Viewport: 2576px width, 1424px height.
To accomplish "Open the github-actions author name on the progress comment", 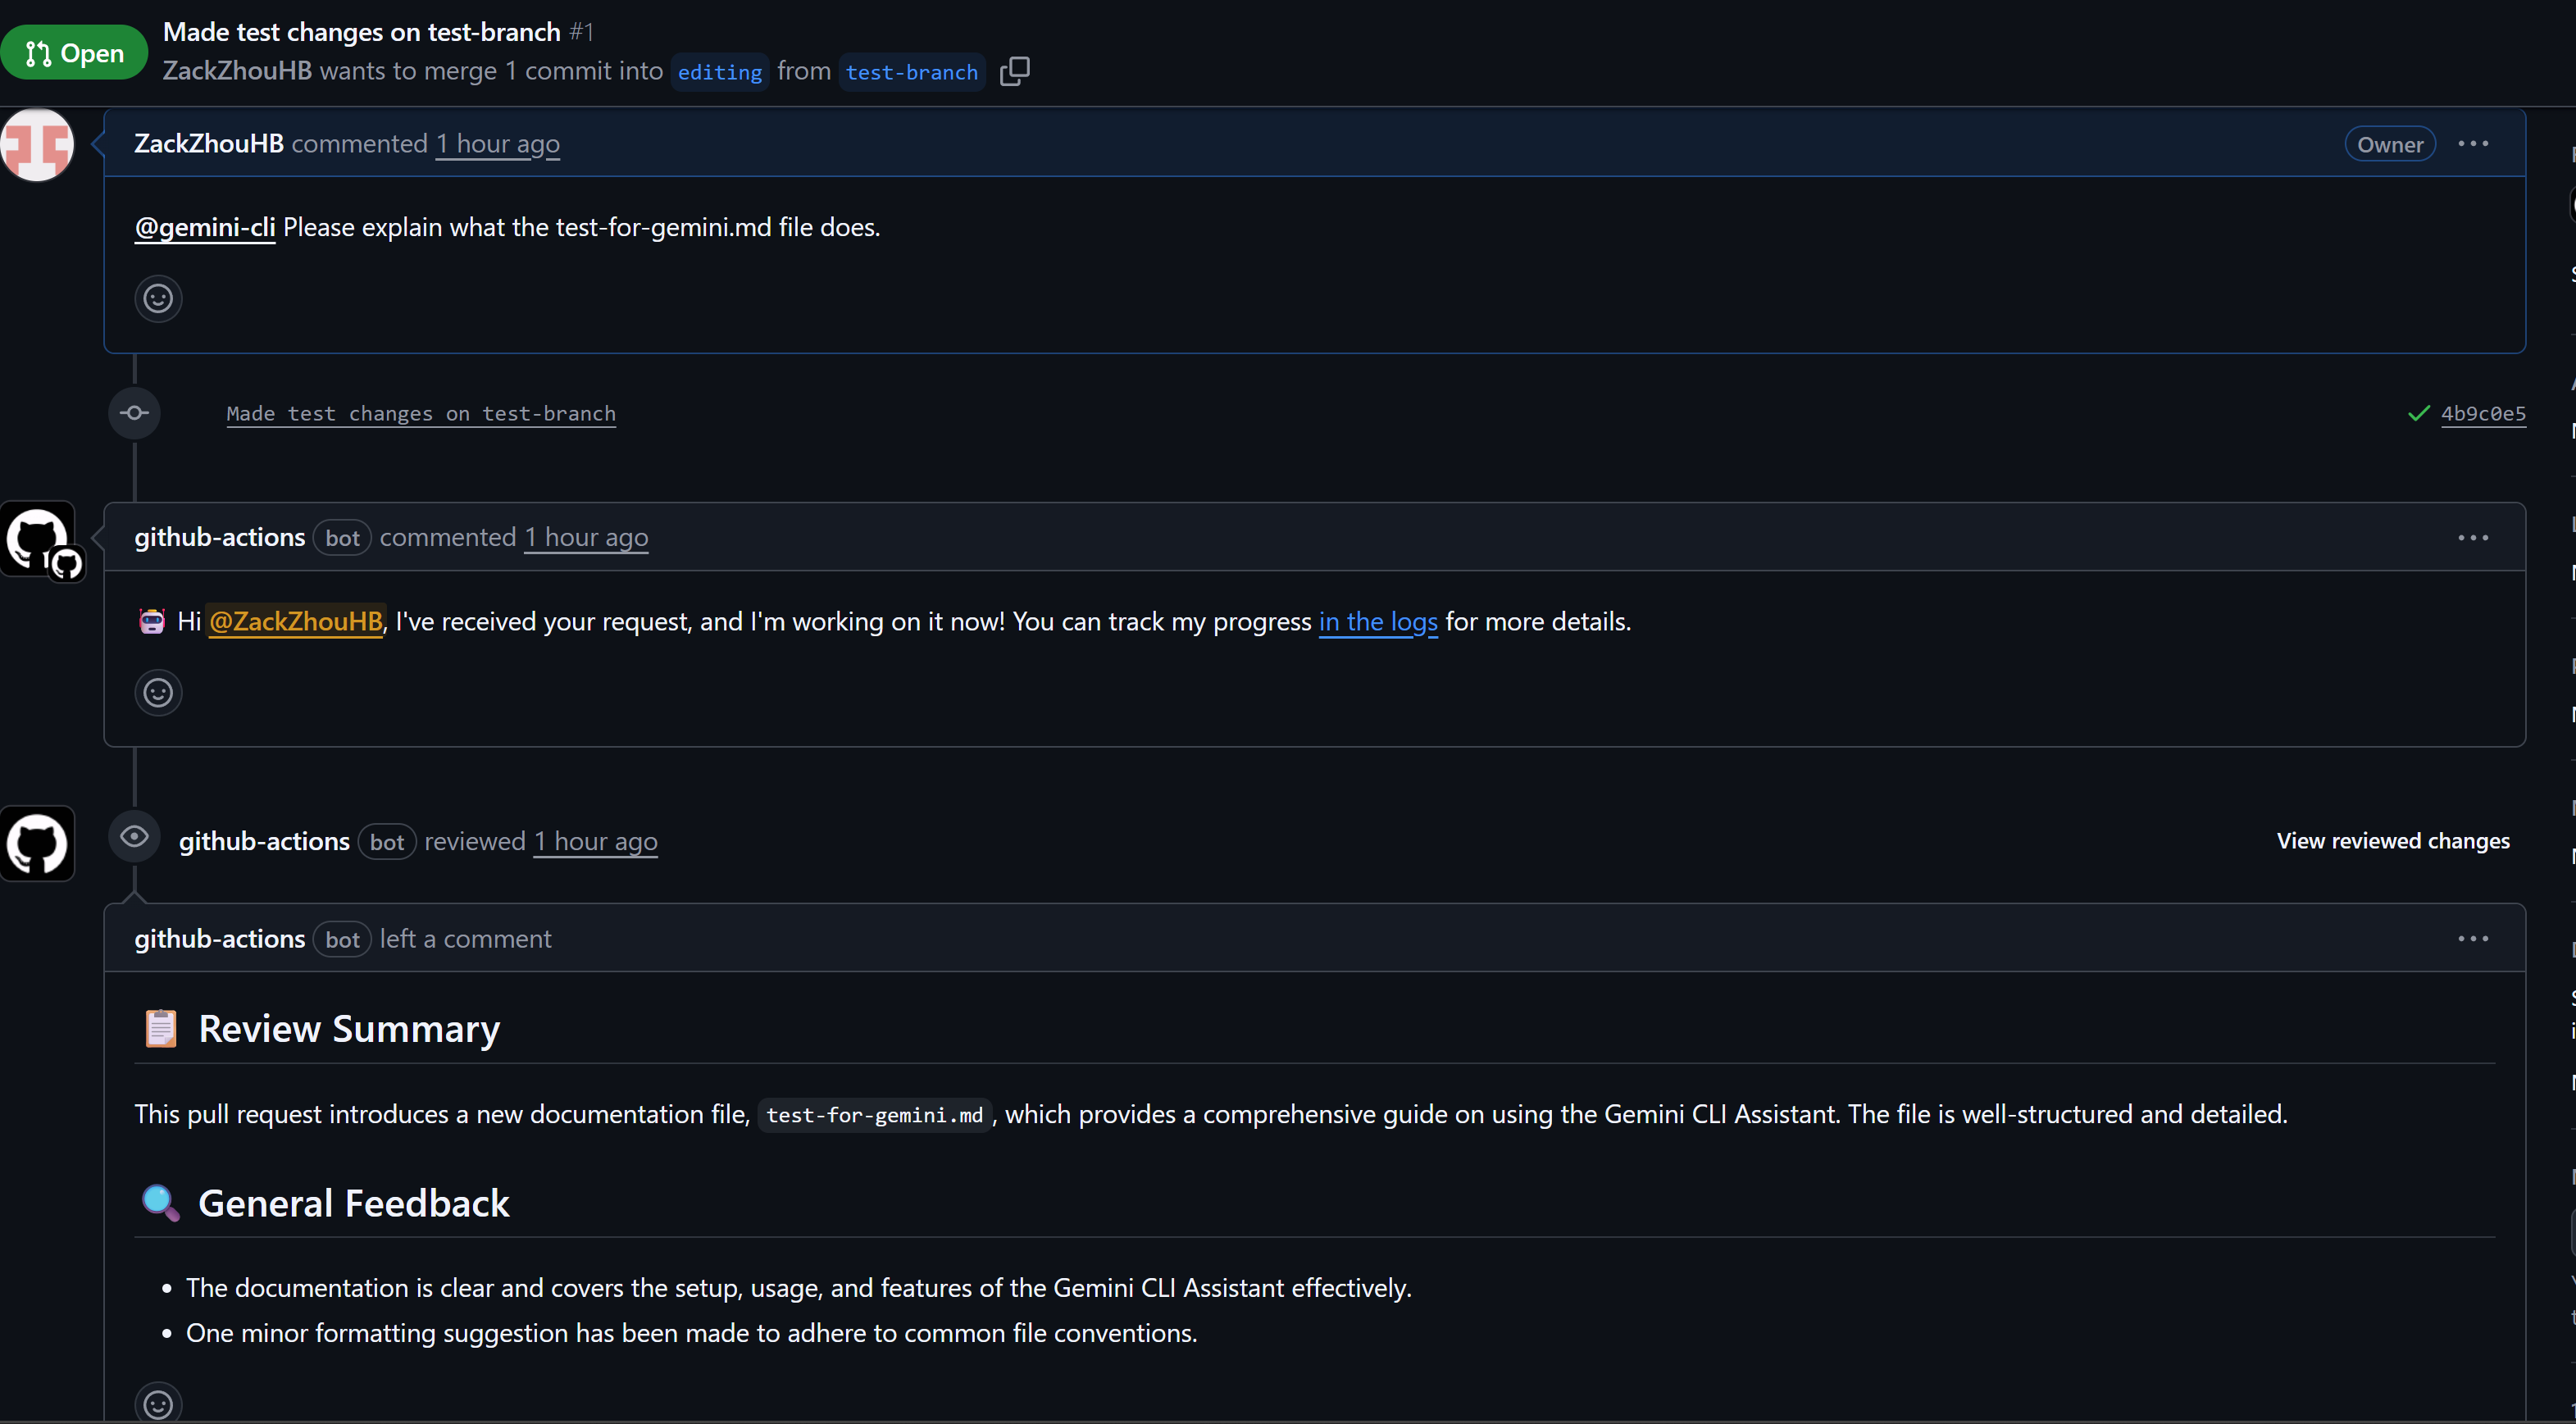I will tap(220, 538).
